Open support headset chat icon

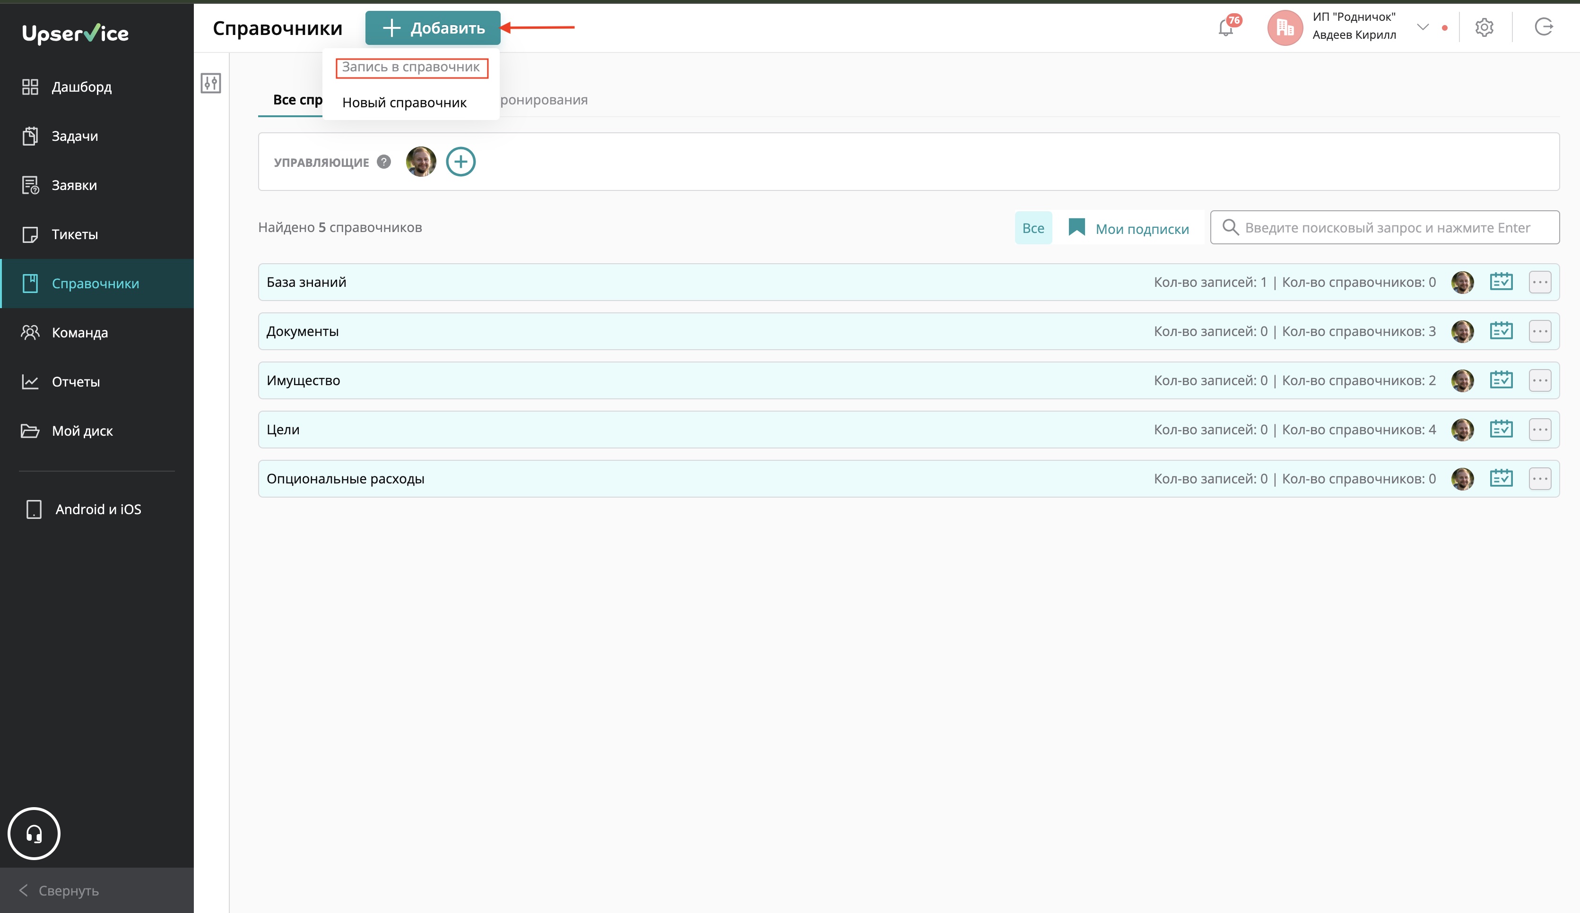coord(34,834)
